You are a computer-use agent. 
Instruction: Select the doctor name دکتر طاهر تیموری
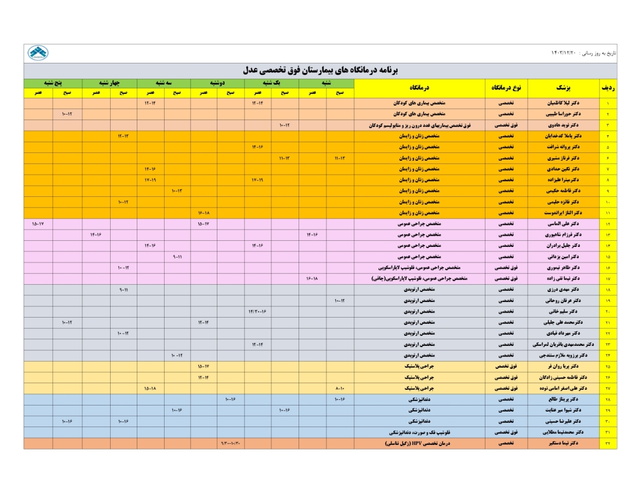point(563,268)
